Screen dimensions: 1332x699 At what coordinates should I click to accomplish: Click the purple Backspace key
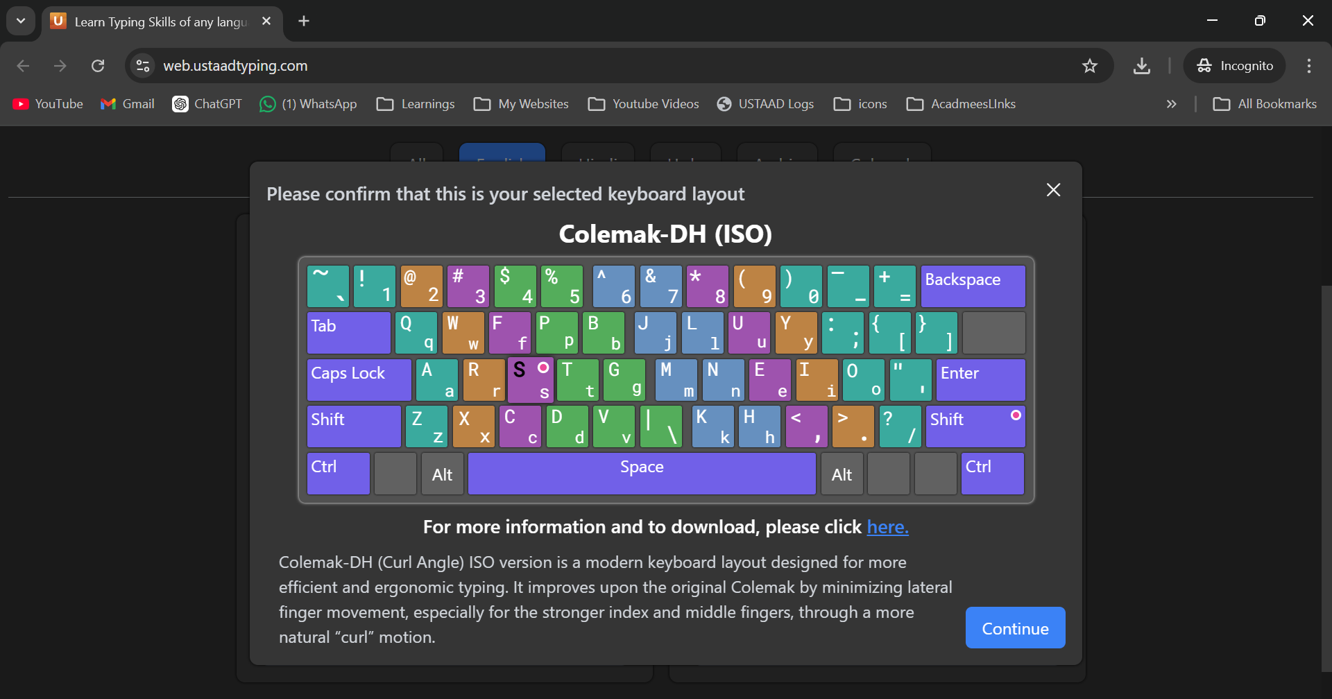(973, 286)
